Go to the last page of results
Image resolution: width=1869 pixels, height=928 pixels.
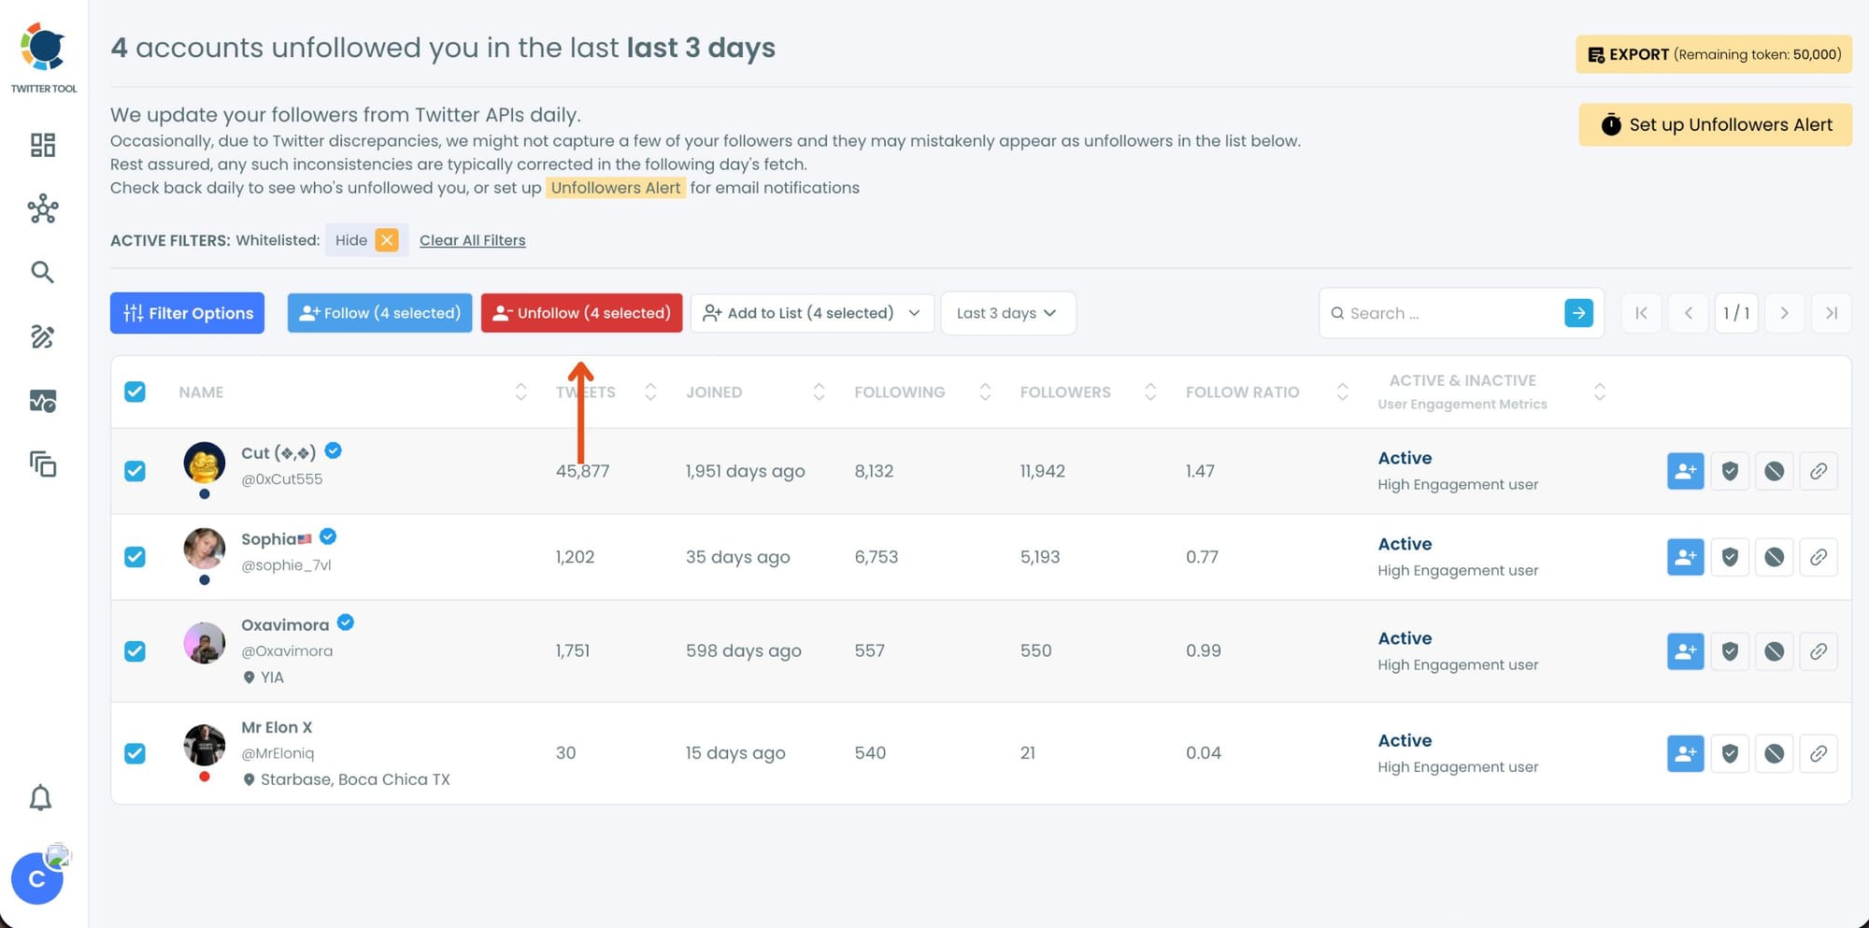coord(1832,313)
